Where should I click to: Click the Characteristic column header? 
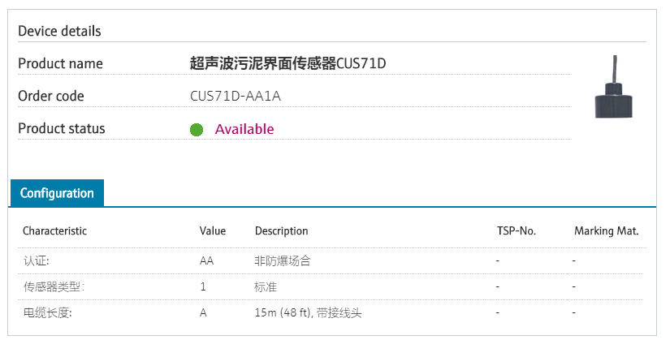54,230
